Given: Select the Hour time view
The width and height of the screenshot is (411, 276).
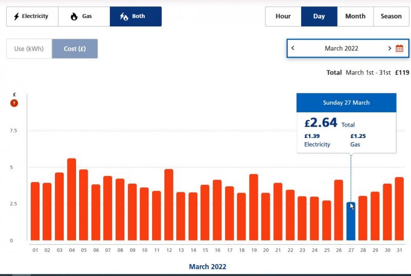Looking at the screenshot, I should coord(283,16).
